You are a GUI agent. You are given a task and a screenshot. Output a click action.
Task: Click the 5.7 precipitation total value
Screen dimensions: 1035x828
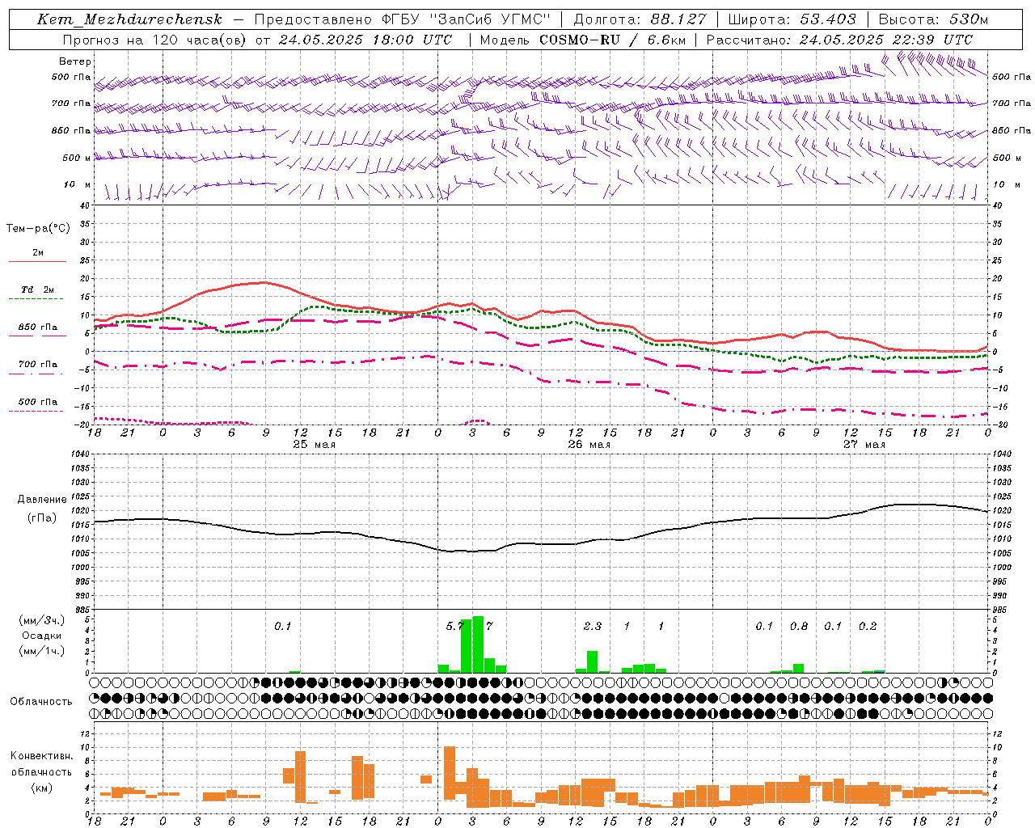click(x=455, y=626)
